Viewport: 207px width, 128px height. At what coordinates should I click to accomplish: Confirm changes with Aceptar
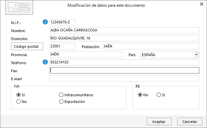(159, 122)
